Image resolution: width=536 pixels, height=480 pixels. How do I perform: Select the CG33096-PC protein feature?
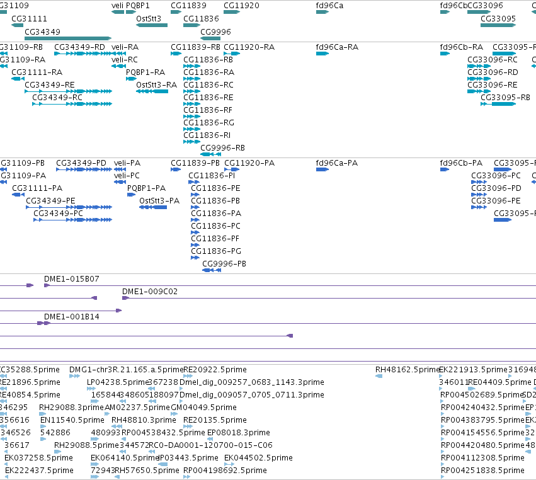[x=496, y=176]
